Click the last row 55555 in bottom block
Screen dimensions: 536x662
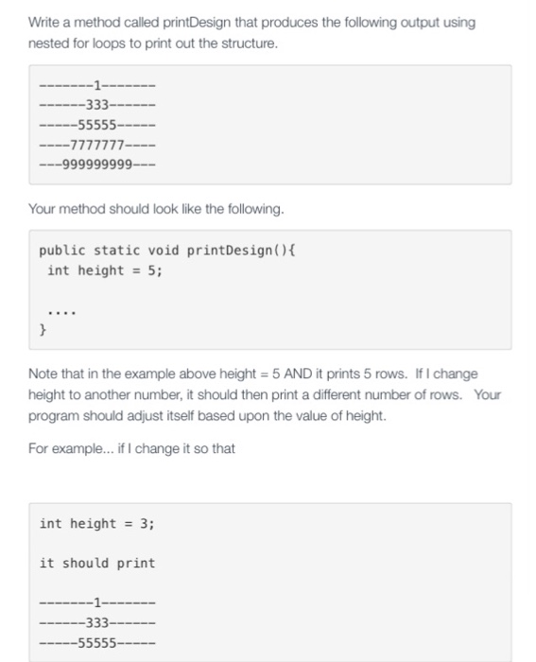point(97,643)
